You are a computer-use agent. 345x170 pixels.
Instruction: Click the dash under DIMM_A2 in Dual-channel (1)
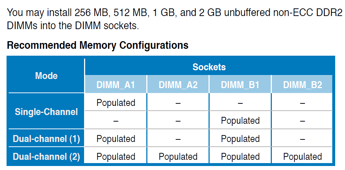[178, 139]
